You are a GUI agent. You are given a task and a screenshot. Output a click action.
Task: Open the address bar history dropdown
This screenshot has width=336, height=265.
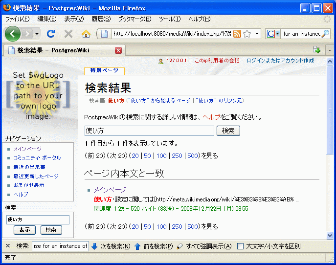(x=257, y=34)
